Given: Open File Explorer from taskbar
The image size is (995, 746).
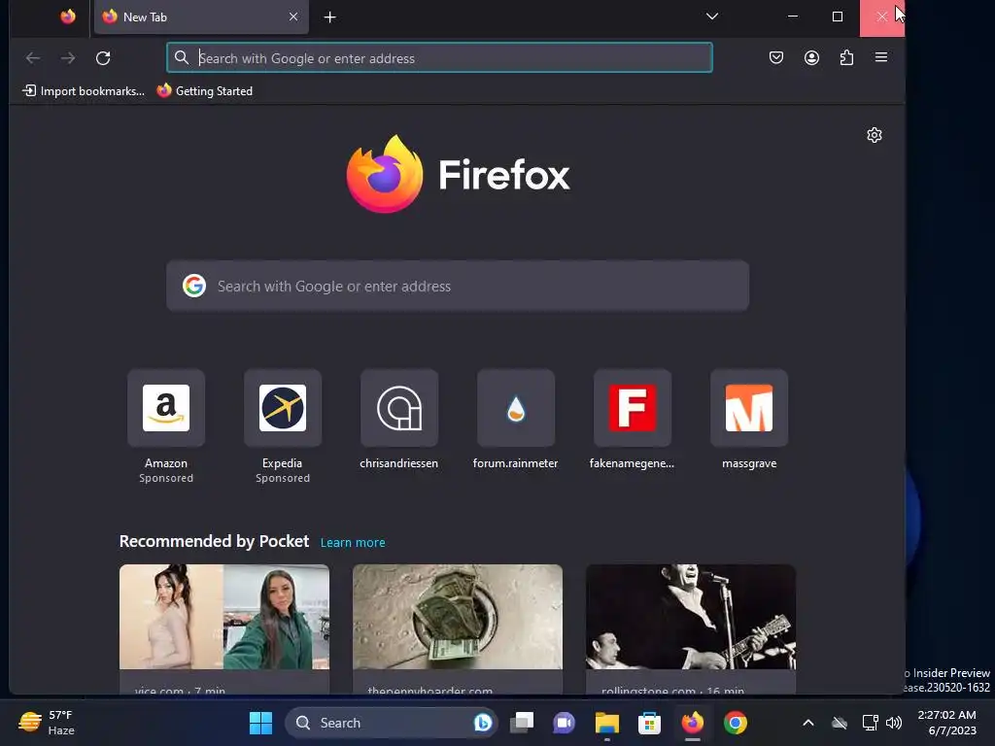Looking at the screenshot, I should click(x=606, y=723).
